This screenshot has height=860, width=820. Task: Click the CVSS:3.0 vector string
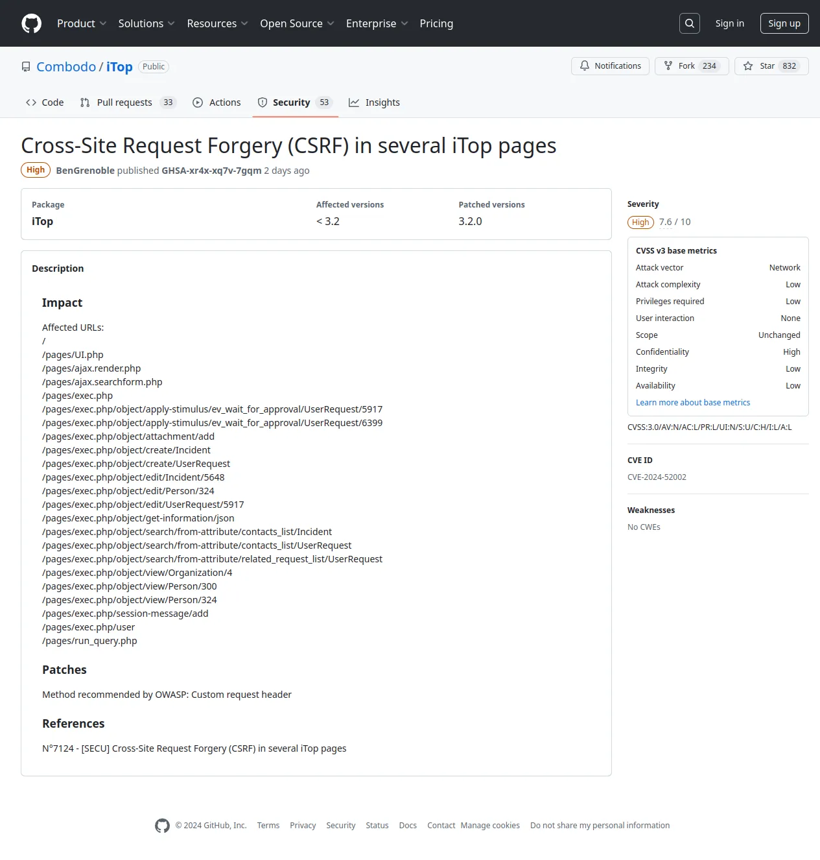coord(709,427)
